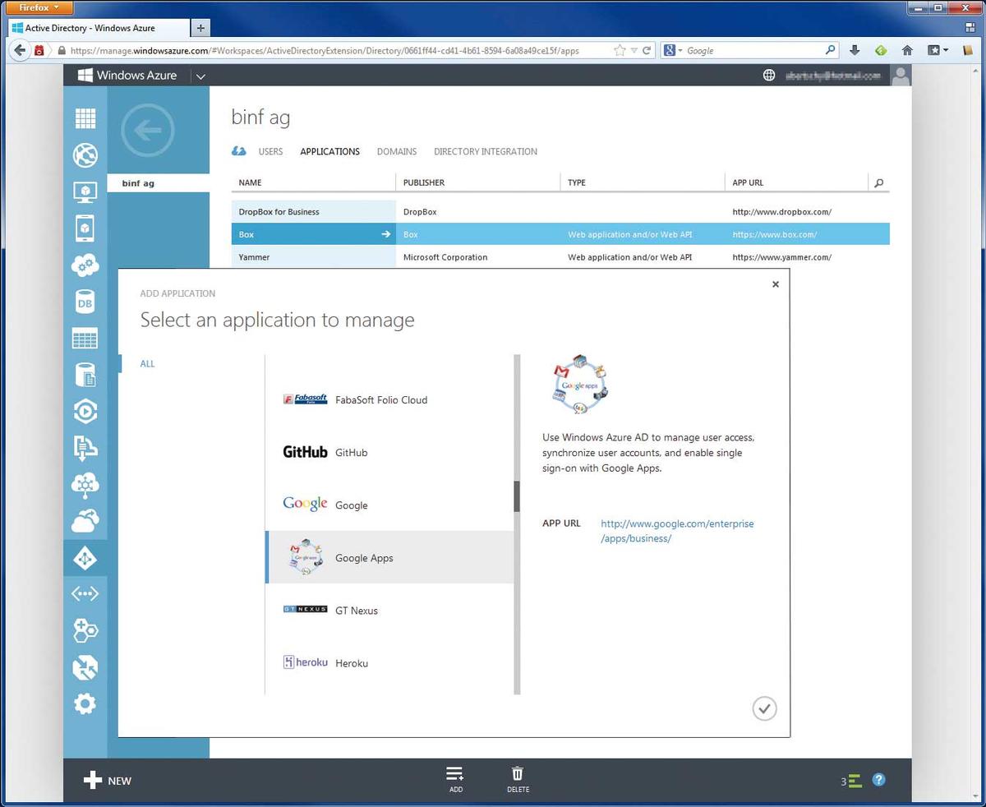Confirm the dialog with the checkmark button
The width and height of the screenshot is (986, 807).
point(764,708)
